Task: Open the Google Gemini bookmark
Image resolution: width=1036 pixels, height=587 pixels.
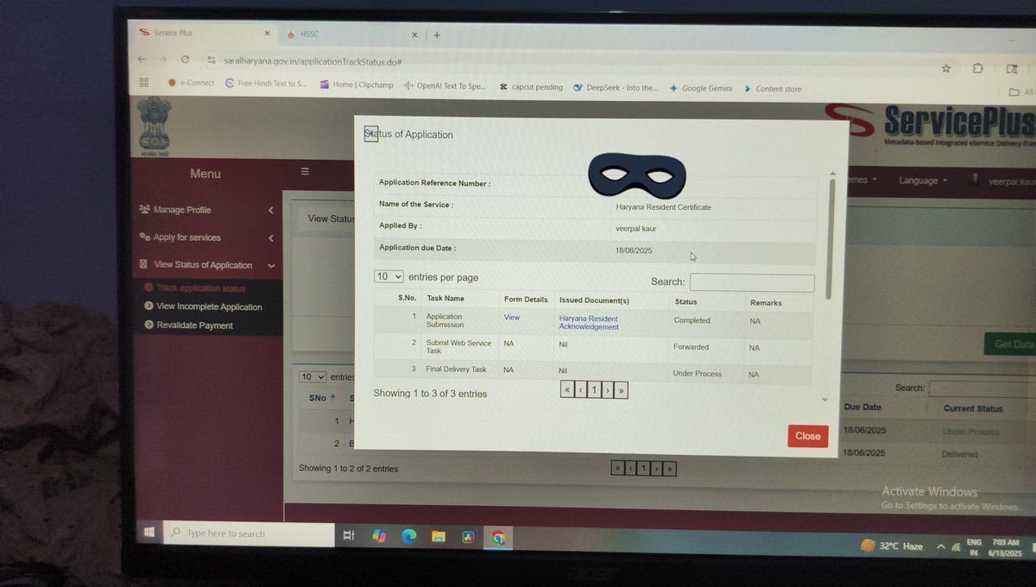Action: (x=701, y=89)
